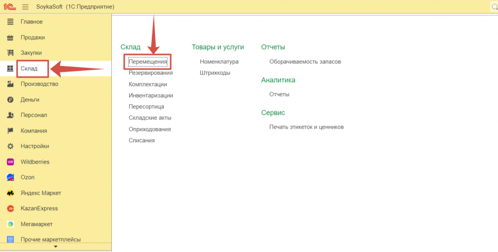The height and width of the screenshot is (252, 498).
Task: Open Печать этикеток и ценников
Action: (306, 127)
